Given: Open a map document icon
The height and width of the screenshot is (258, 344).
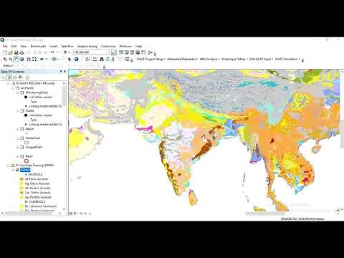Looking at the screenshot, I should tap(11, 52).
